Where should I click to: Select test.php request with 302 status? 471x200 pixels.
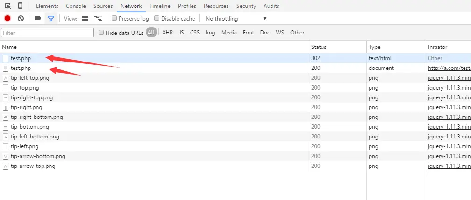click(x=235, y=58)
